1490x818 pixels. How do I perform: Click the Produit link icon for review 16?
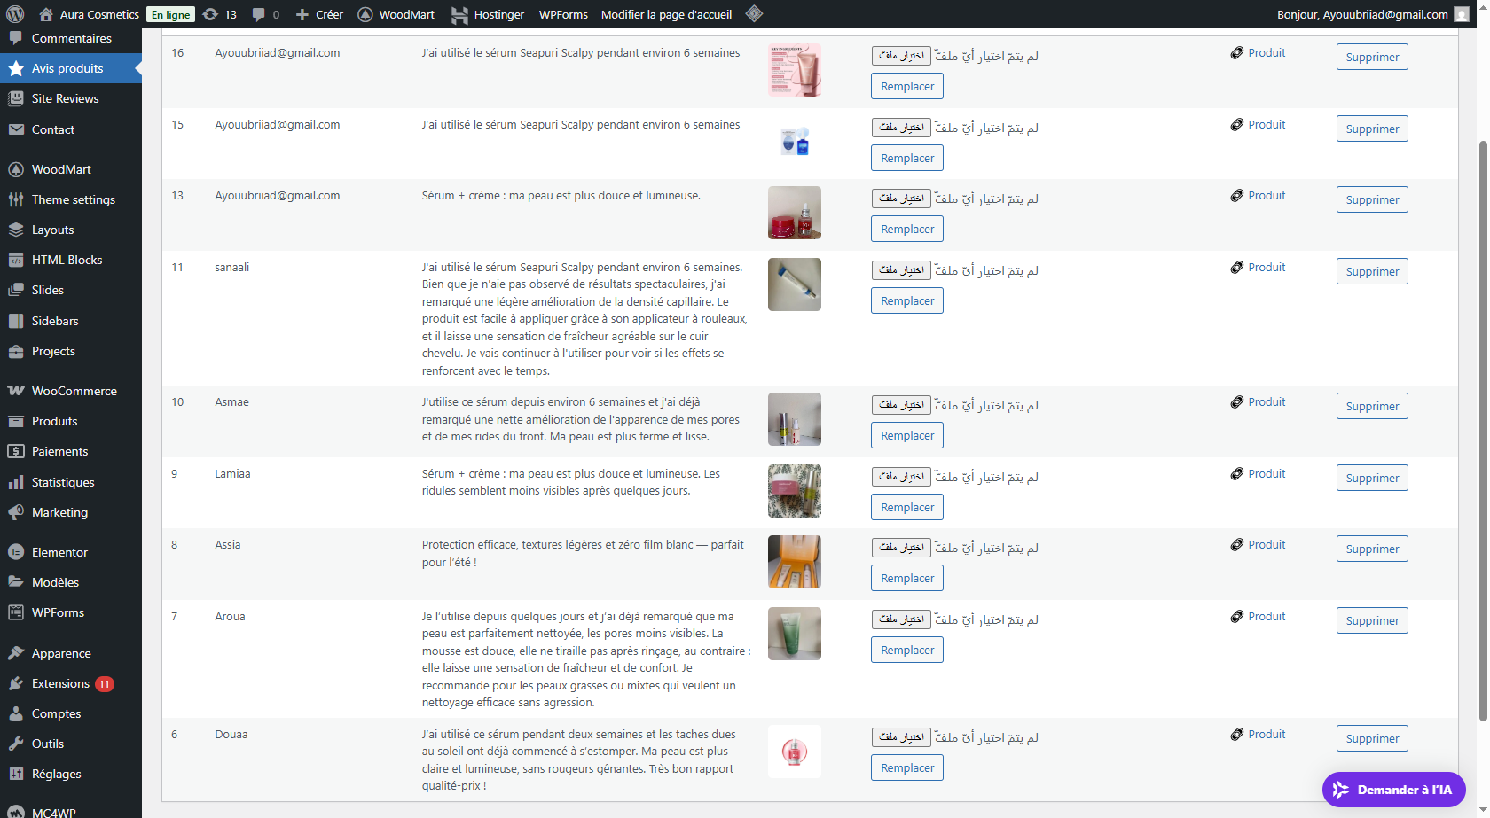tap(1236, 53)
